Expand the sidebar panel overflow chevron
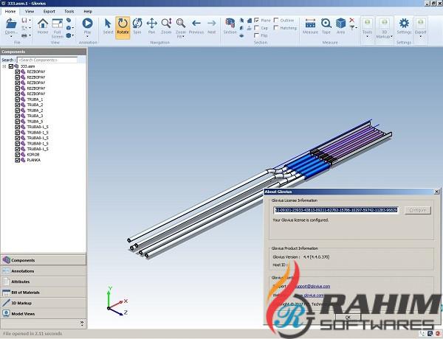The width and height of the screenshot is (443, 339). [x=82, y=324]
